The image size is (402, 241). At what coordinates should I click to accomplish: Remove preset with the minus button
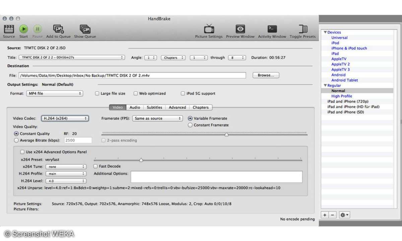tap(332, 215)
